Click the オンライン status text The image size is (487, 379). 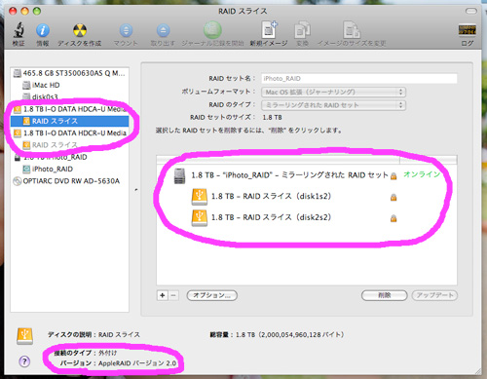pyautogui.click(x=422, y=174)
